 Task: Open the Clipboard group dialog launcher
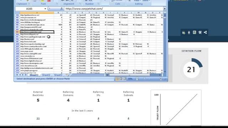[29, 4]
